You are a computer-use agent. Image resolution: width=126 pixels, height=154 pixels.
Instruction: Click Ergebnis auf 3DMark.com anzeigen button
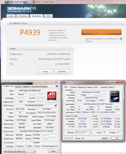tap(101, 32)
